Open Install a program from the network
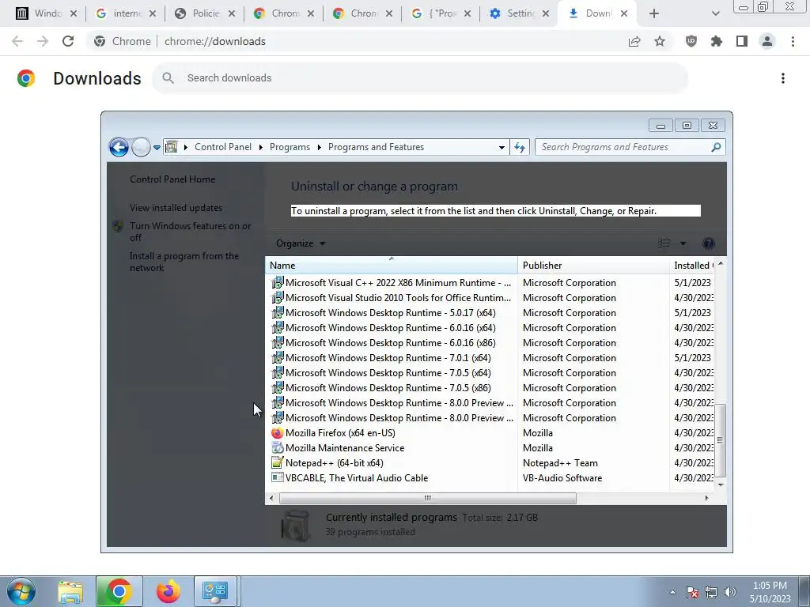810x607 pixels. [184, 262]
